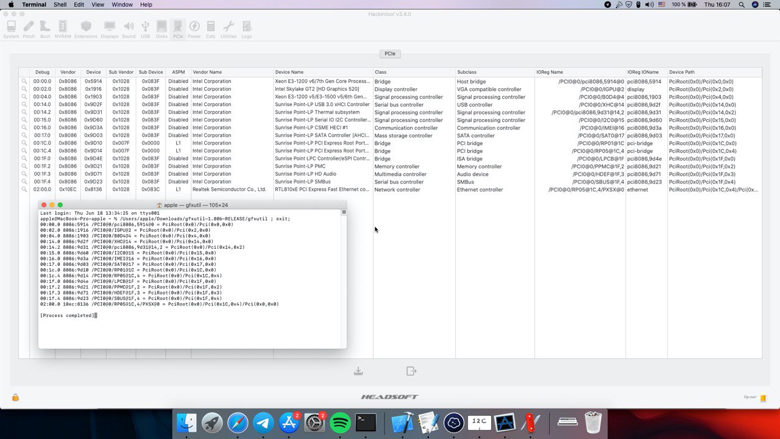Click the export PCIe list icon
780x439 pixels.
click(411, 371)
